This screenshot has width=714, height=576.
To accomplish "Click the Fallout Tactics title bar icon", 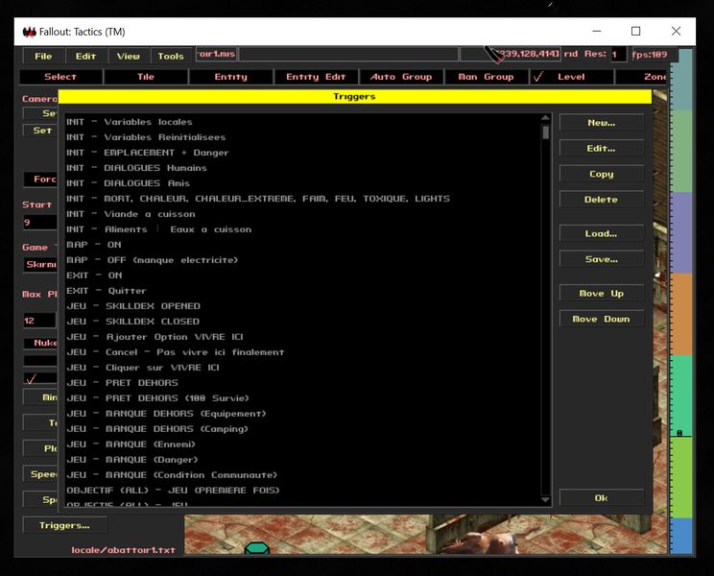I will (x=29, y=32).
